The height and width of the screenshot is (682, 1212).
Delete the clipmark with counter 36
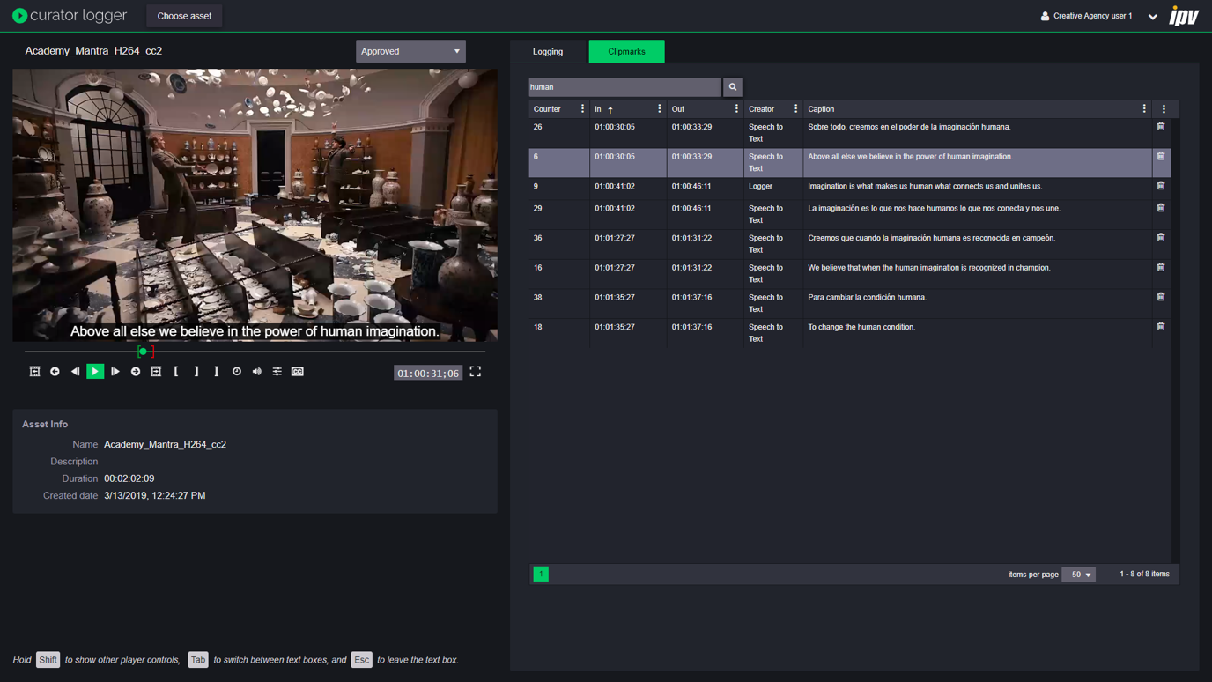click(x=1161, y=238)
